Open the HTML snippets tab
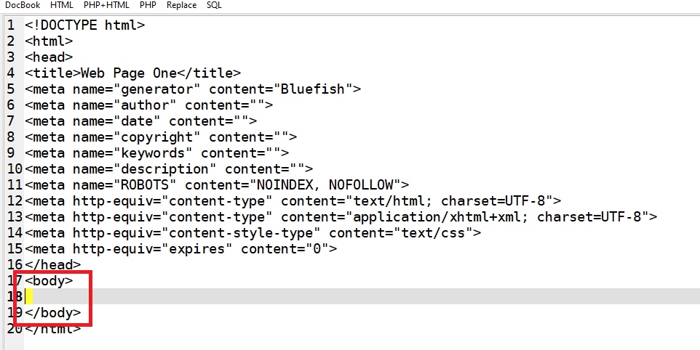This screenshot has height=350, width=700. pyautogui.click(x=62, y=5)
